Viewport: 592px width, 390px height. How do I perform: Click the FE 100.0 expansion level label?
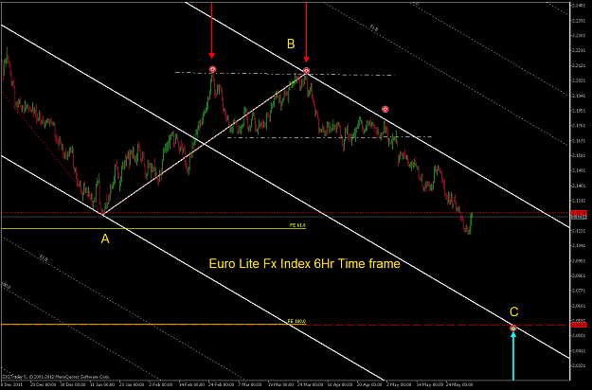296,321
